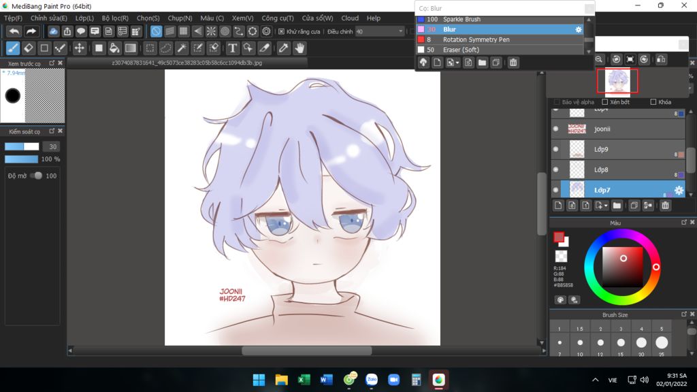The height and width of the screenshot is (392, 697).
Task: Expand add-brush dropdown arrow in brush panel
Action: pos(457,63)
